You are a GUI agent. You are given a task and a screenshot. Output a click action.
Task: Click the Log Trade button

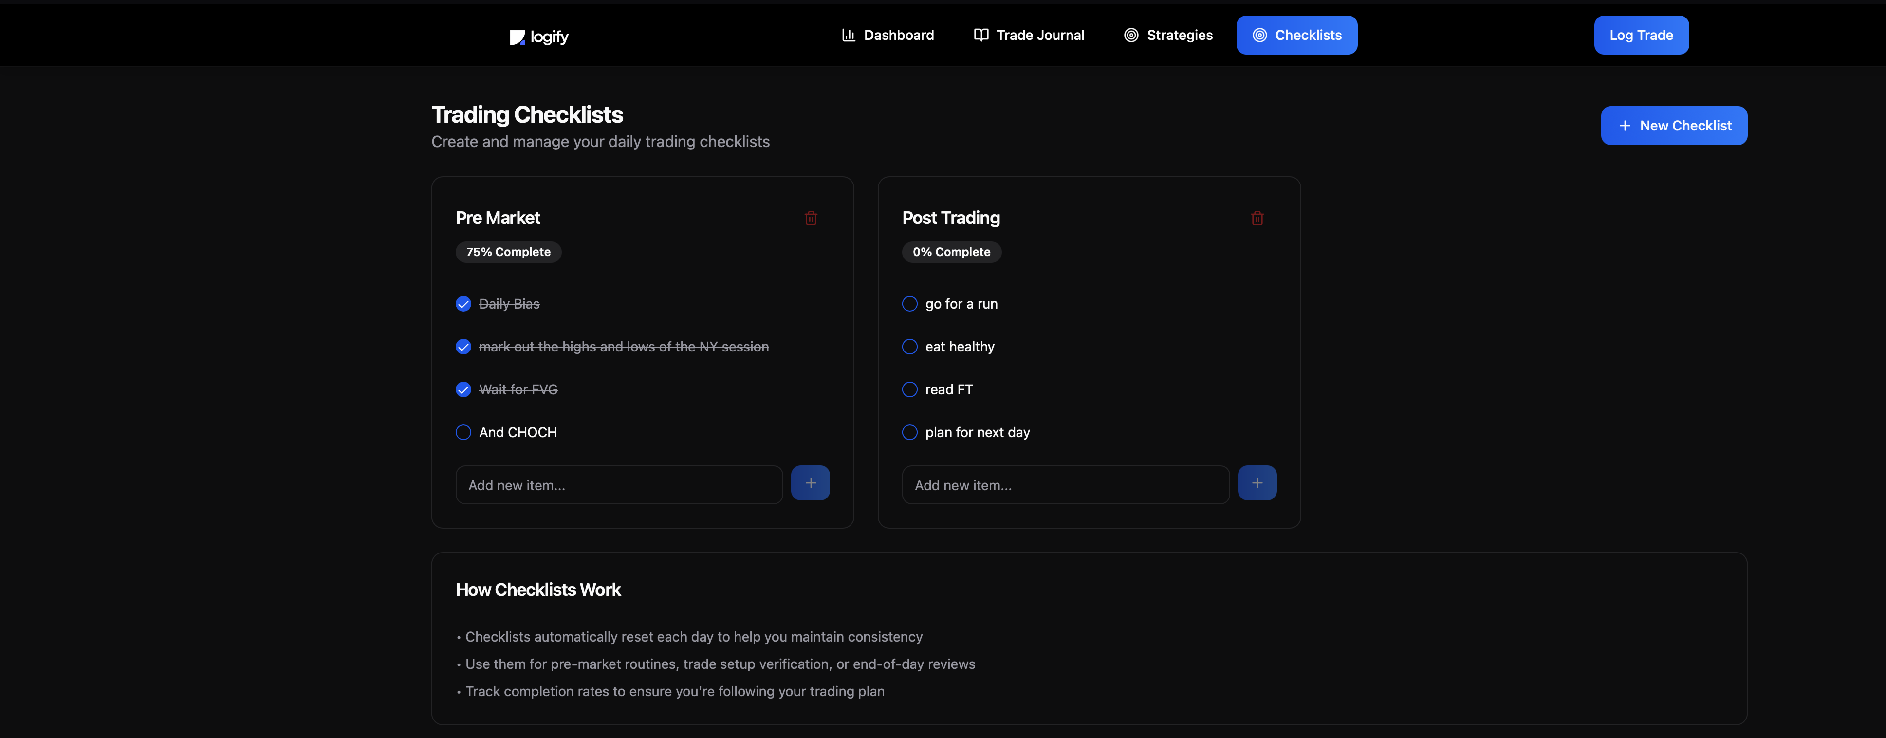pos(1641,35)
